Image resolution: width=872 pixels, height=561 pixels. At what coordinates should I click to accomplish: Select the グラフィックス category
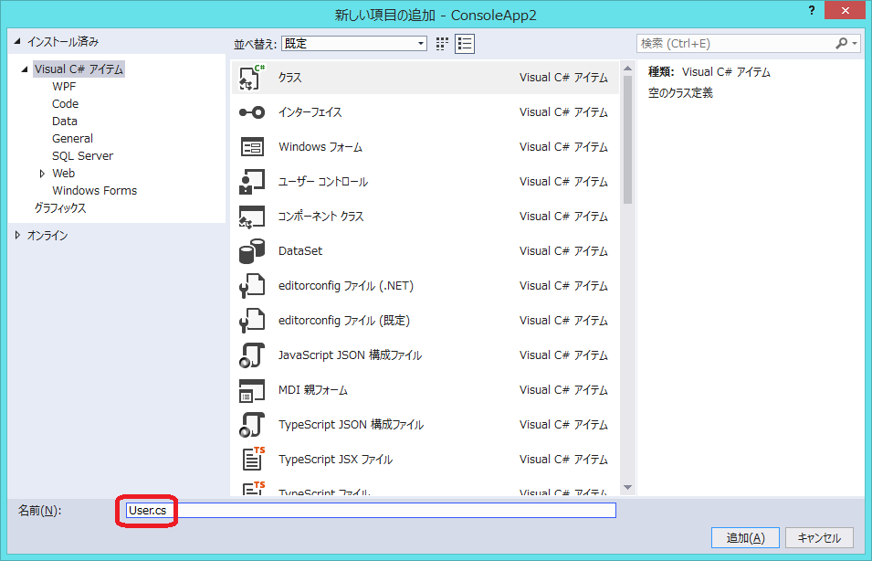(60, 207)
